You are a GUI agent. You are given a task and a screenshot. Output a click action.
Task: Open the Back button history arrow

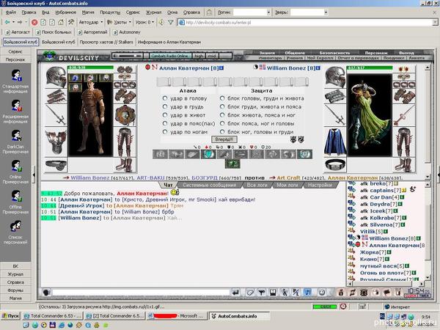[x=13, y=22]
